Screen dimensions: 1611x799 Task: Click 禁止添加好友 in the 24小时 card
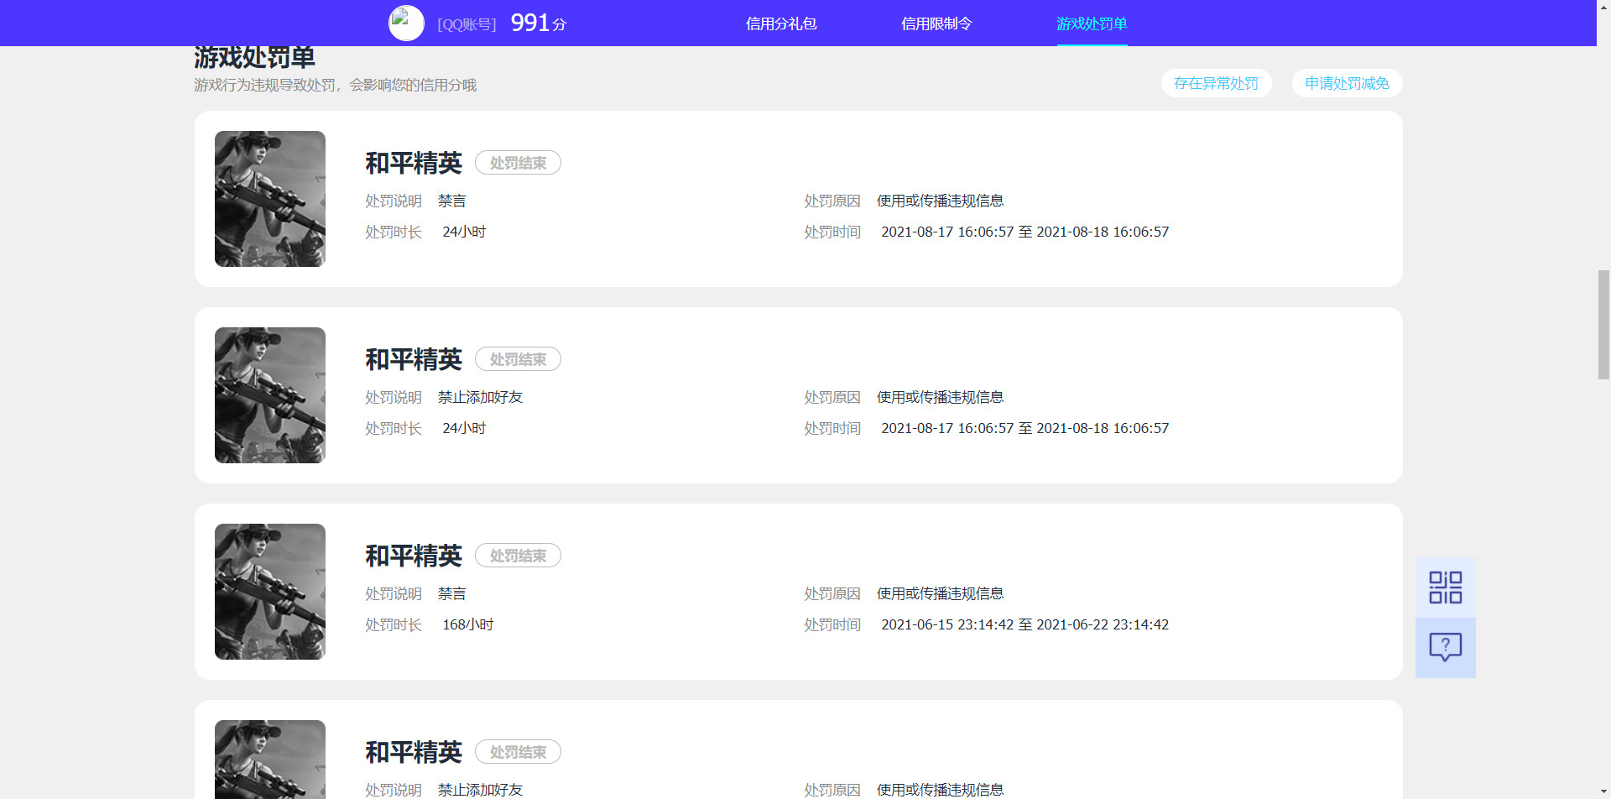tap(480, 397)
